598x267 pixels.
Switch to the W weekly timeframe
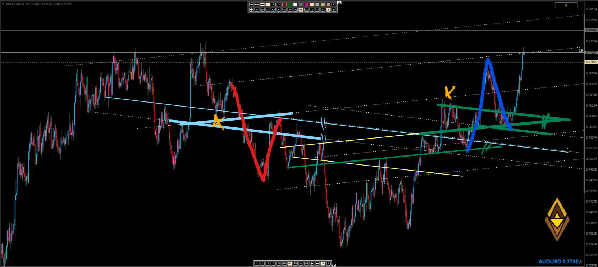point(301,264)
